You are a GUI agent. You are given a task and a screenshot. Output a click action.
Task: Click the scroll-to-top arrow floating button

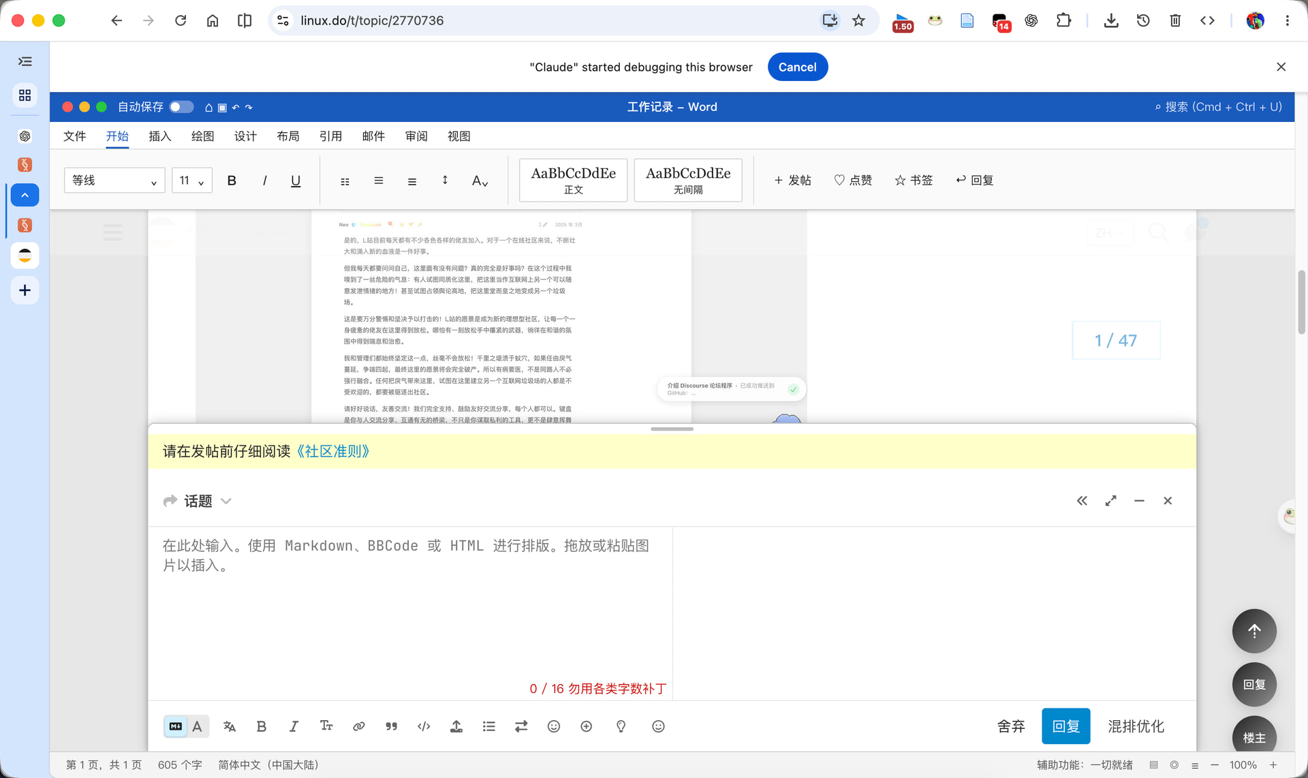click(1254, 631)
